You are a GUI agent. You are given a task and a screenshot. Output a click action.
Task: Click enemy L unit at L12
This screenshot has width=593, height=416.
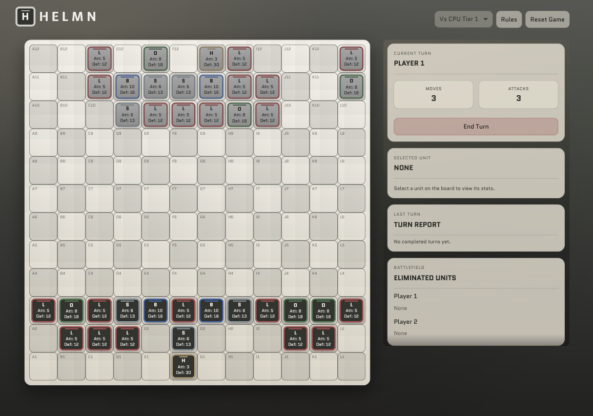(x=351, y=58)
